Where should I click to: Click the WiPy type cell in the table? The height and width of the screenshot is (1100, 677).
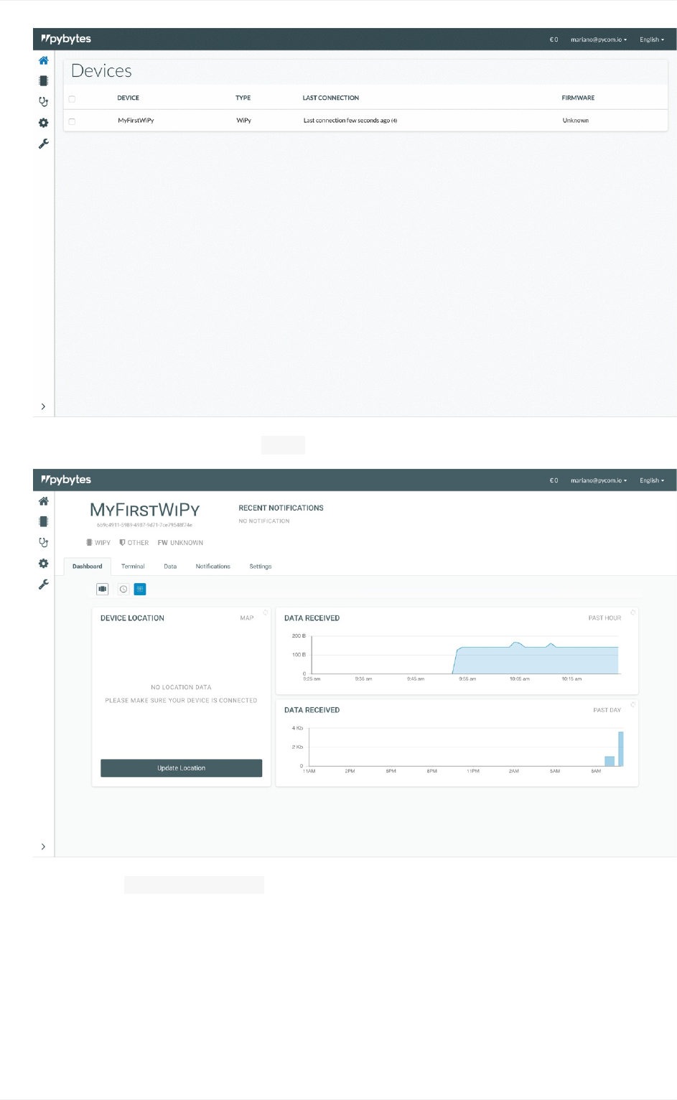[x=244, y=121]
